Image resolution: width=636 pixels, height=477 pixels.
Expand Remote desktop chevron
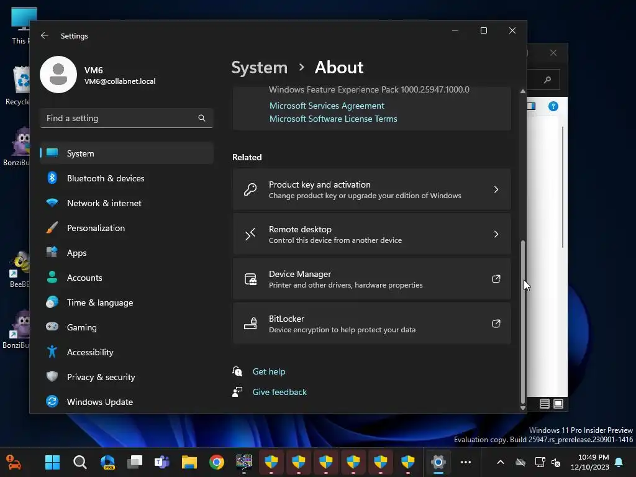click(x=496, y=234)
